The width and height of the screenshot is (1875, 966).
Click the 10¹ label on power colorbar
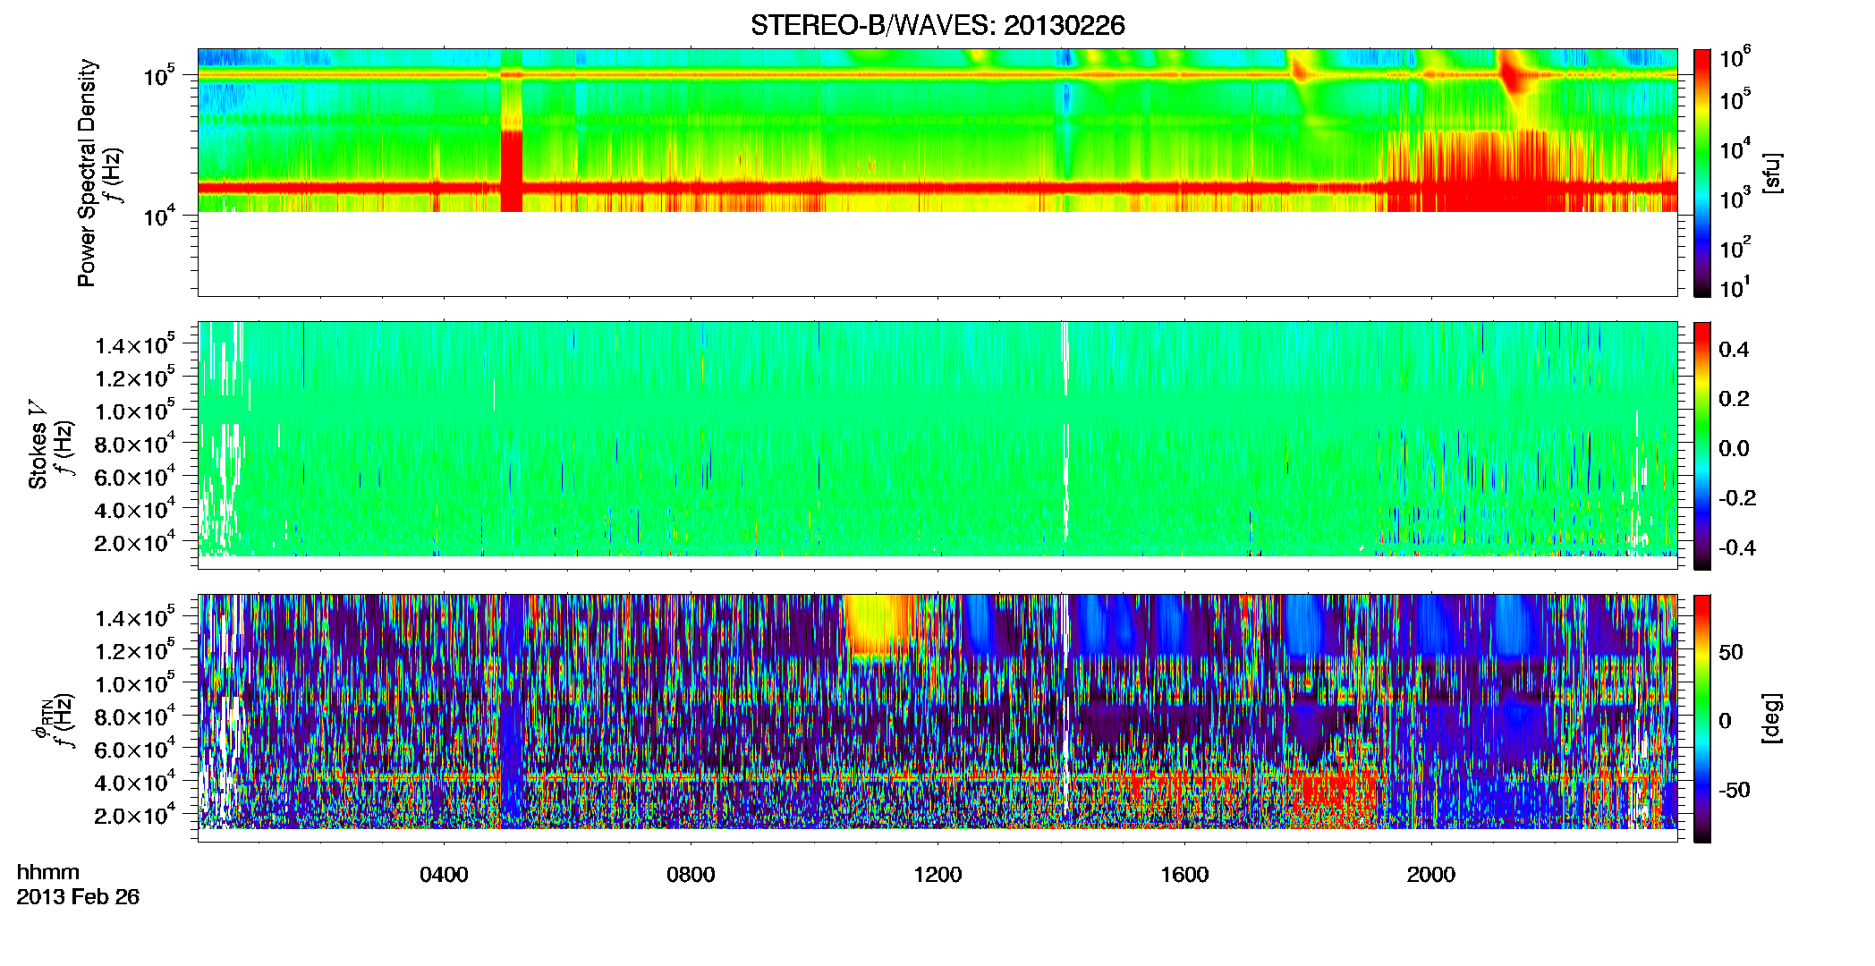[1734, 288]
